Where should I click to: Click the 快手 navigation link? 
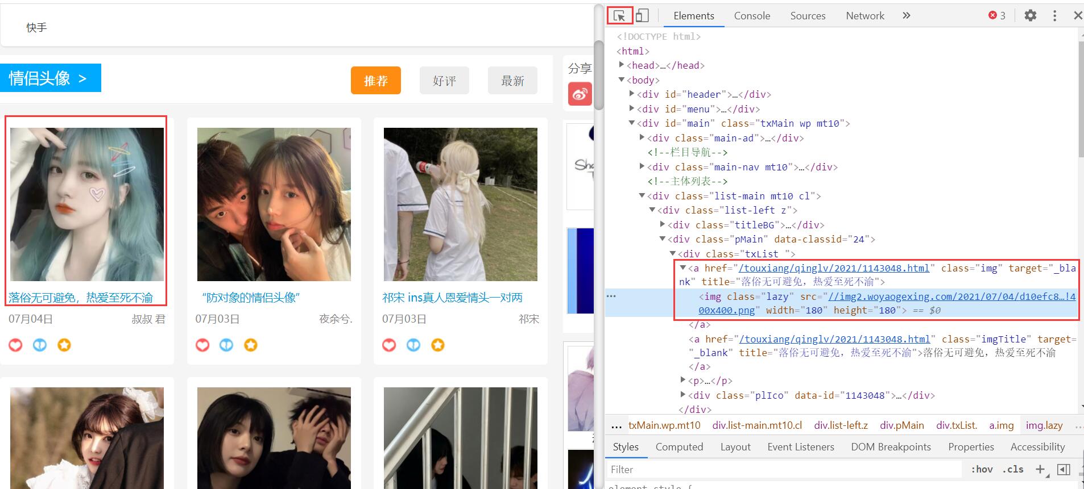pos(36,27)
